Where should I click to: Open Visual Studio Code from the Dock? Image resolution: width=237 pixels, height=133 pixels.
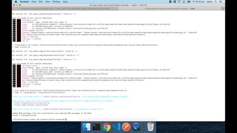pos(116,127)
